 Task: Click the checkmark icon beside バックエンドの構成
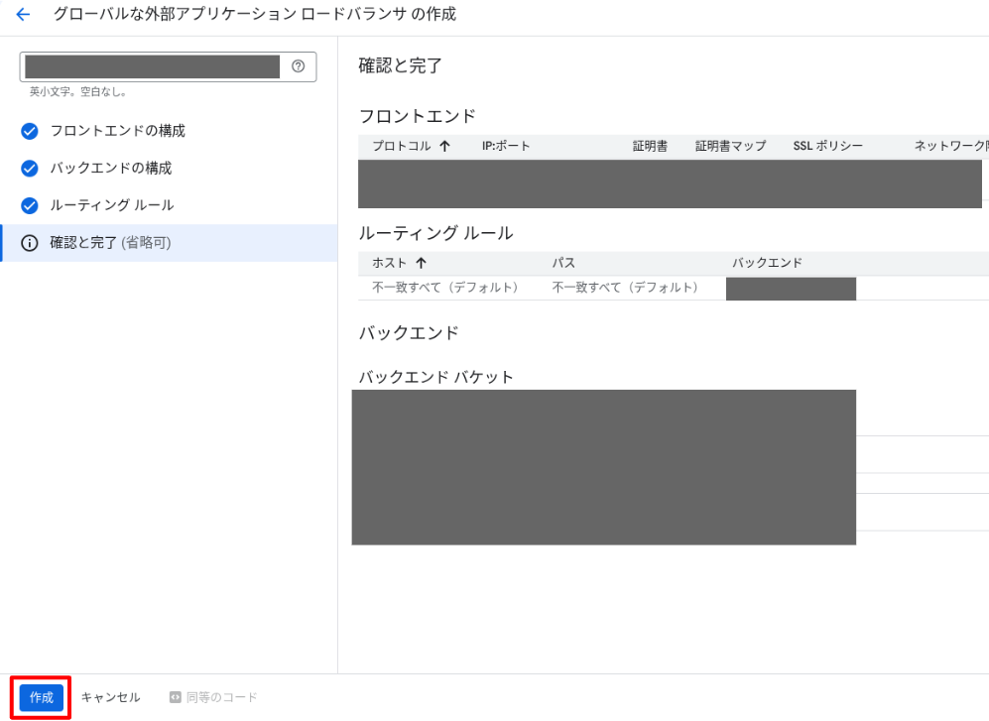pyautogui.click(x=30, y=169)
